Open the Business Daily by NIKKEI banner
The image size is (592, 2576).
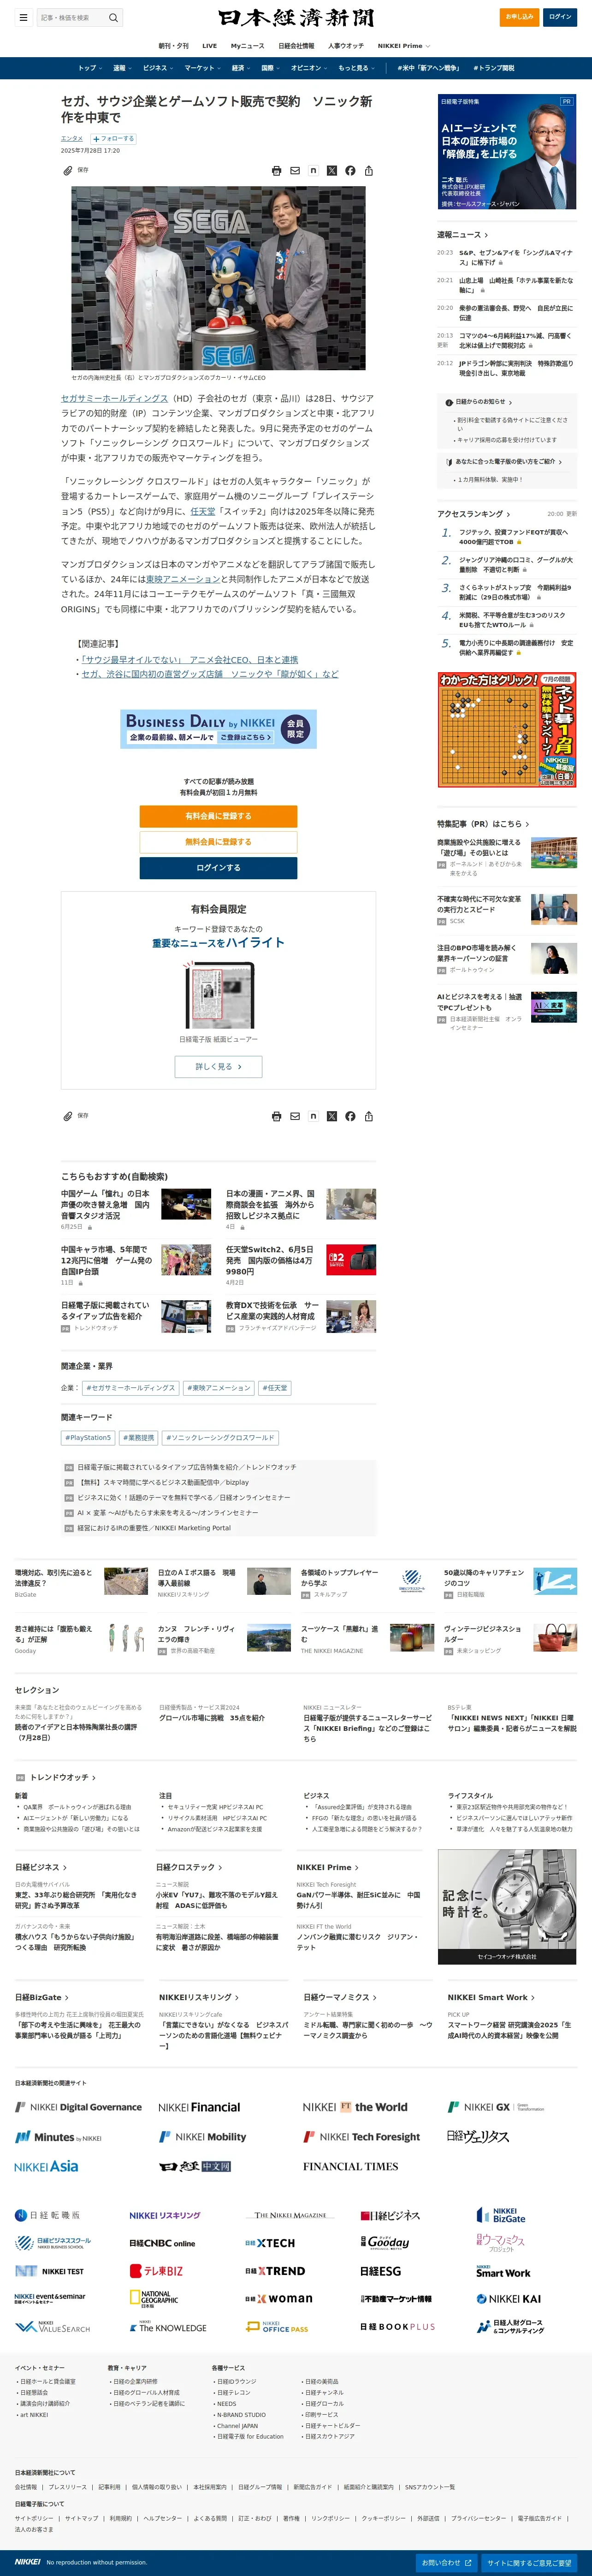coord(218,729)
